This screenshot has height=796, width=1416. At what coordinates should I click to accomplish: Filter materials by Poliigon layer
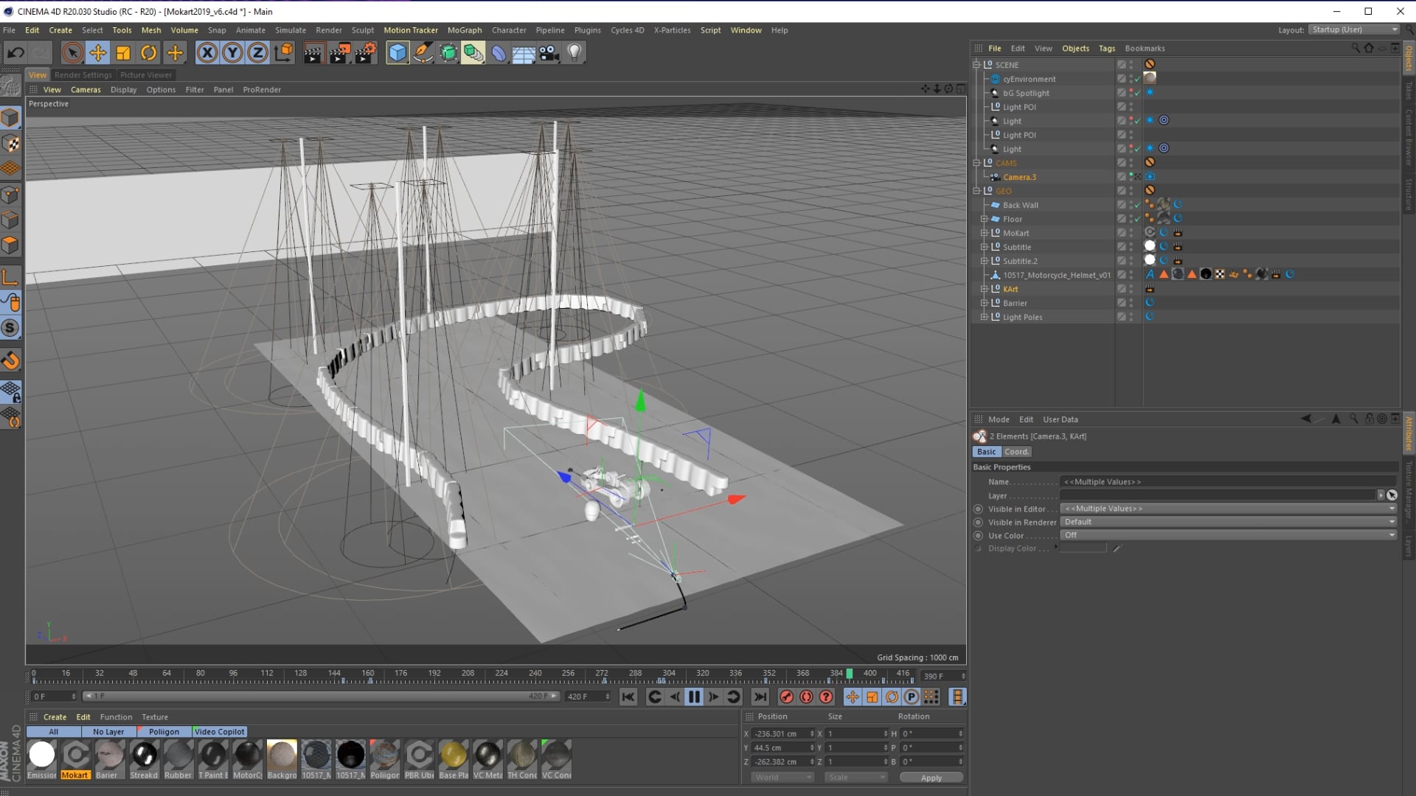click(x=164, y=732)
